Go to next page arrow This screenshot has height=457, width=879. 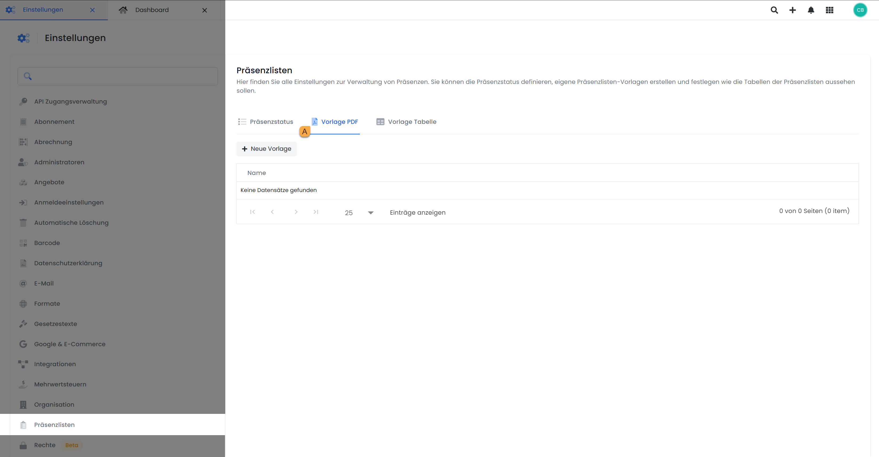(x=296, y=212)
